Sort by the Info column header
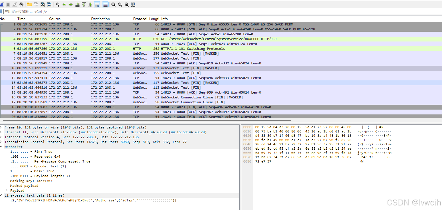 click(301, 19)
